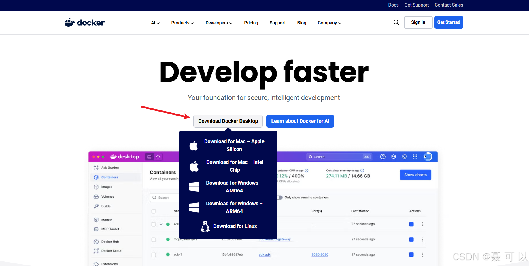Check the checkbox next to the adk-1 container
Image resolution: width=529 pixels, height=266 pixels.
153,254
